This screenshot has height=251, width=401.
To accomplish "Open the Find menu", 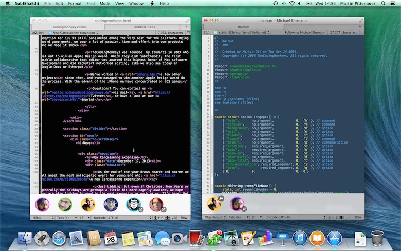I will (x=90, y=3).
